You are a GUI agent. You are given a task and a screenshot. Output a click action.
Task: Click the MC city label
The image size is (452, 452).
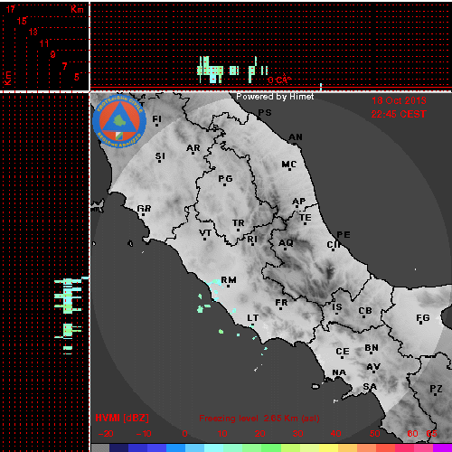coord(289,165)
